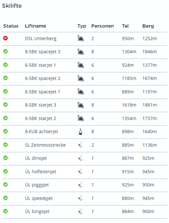The width and height of the screenshot is (169, 223).
Task: Click the 1354m Tal value of 6-SBK starjet 2
Action: pos(129,118)
